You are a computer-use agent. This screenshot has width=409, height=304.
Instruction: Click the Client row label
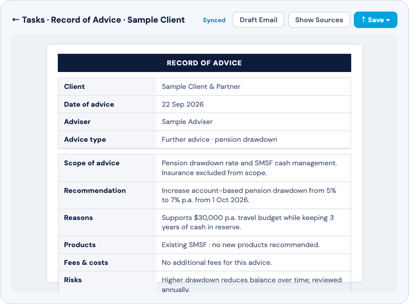74,87
